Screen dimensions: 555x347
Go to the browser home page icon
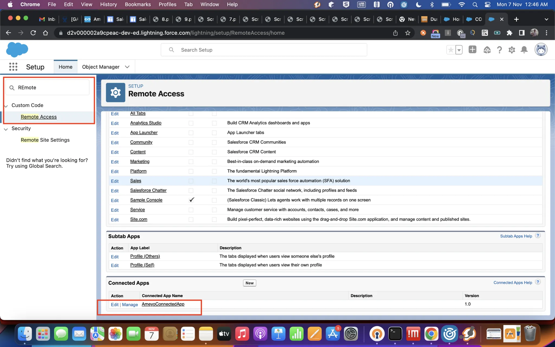pyautogui.click(x=46, y=33)
